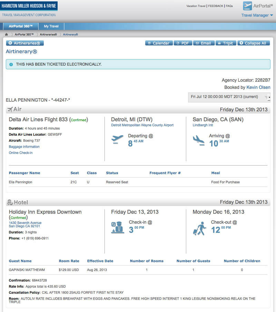Click the GAPINSKI MATTHEWM guest name cell
The width and height of the screenshot is (276, 312).
click(x=27, y=270)
